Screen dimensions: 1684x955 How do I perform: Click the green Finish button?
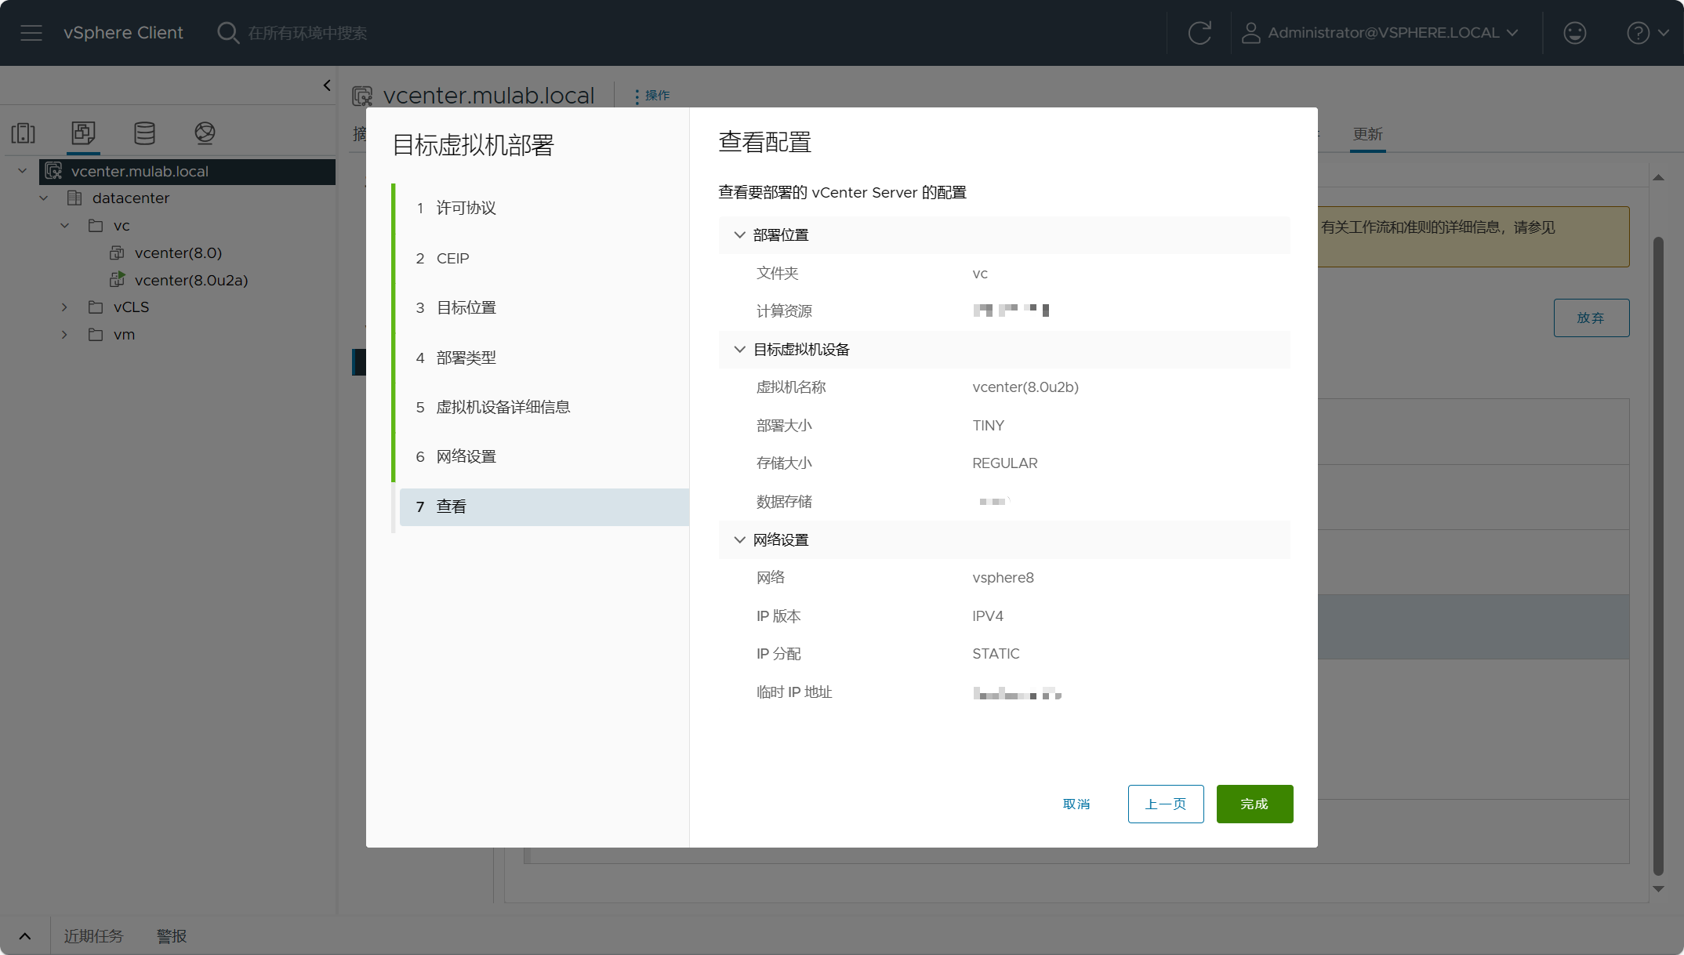(x=1254, y=804)
